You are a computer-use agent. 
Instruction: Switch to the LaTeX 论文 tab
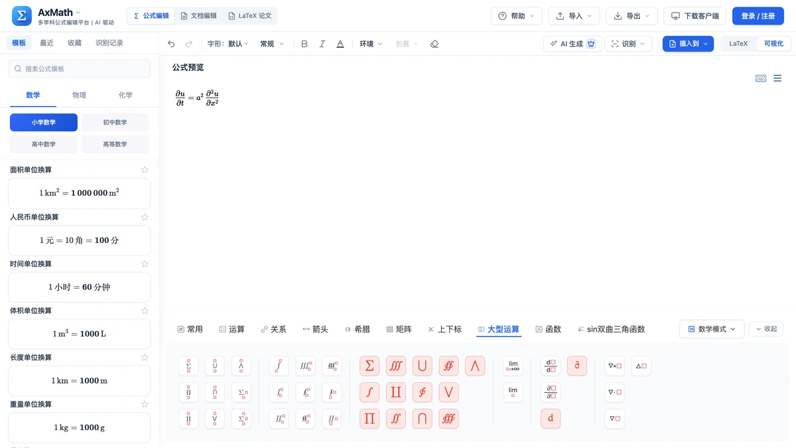pyautogui.click(x=249, y=16)
